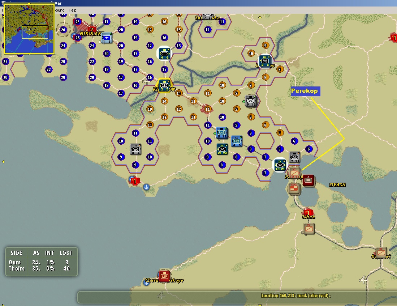Viewport: 397px width, 306px height.
Task: Click the 'Location 160,213: road' status text
Action: [296, 296]
